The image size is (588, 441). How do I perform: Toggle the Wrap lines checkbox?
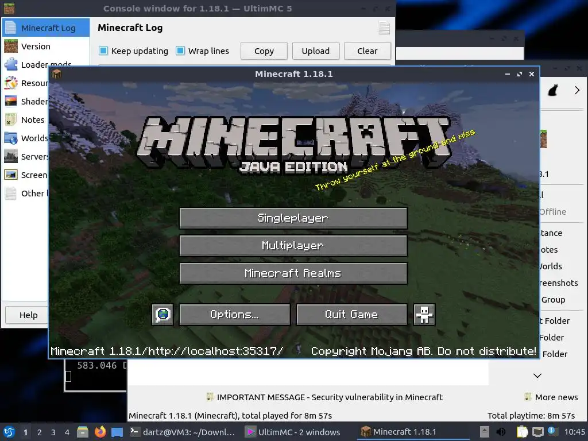click(x=180, y=51)
